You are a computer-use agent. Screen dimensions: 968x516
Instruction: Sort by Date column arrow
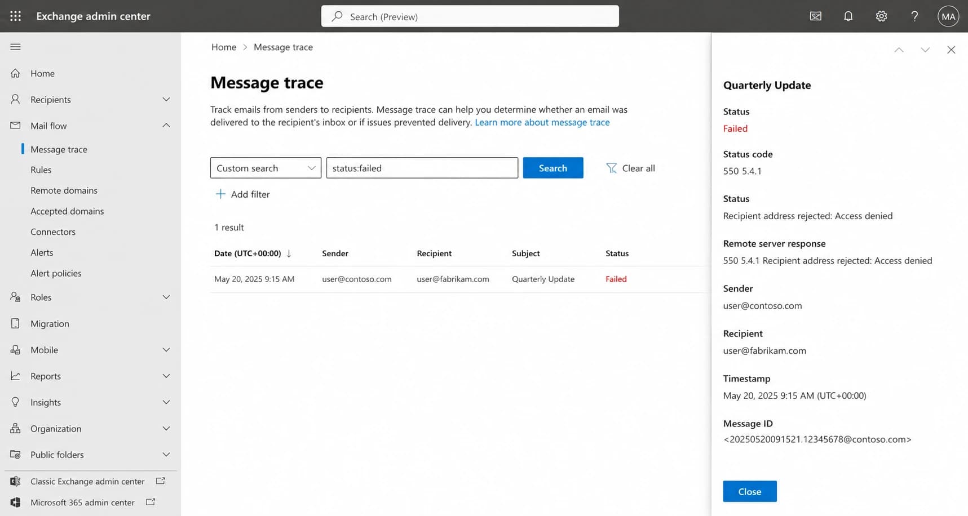click(289, 253)
